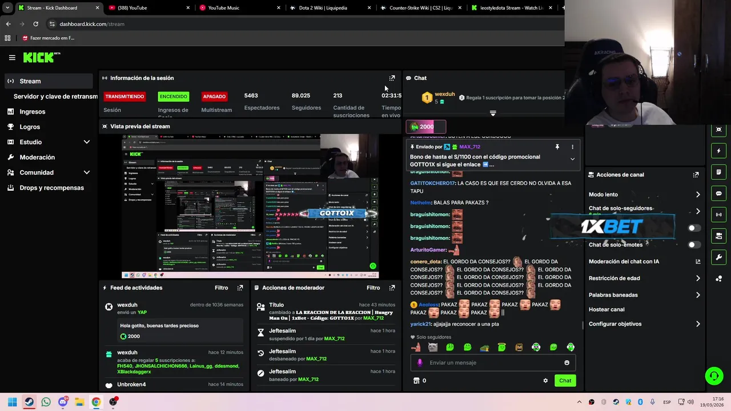Open external Moderación del chat con IA link
This screenshot has height=411, width=731.
[698, 261]
